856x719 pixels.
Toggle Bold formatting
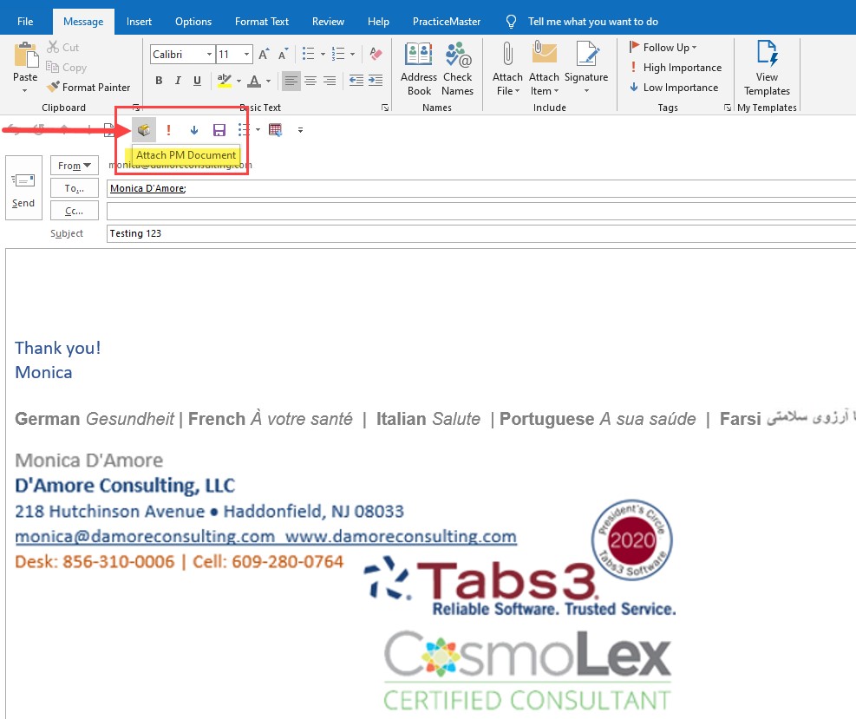coord(159,81)
